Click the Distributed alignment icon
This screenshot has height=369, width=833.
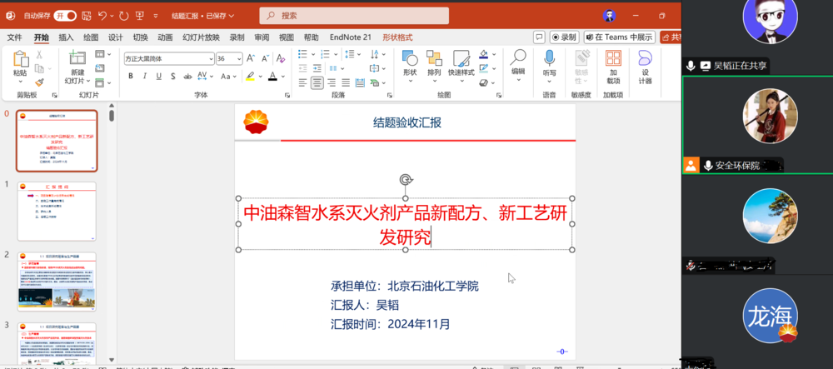360,82
